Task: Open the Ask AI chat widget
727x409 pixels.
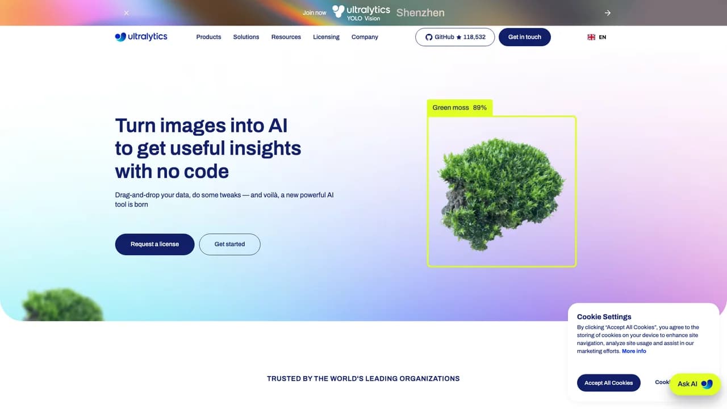Action: click(695, 384)
